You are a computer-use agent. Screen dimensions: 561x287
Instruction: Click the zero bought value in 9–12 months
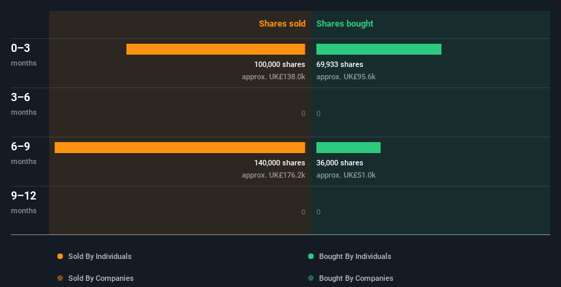(x=318, y=213)
